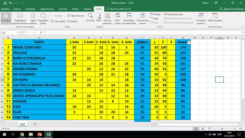The height and width of the screenshot is (138, 245).
Task: Set zoom to 100% in ribbon
Action: coord(99,16)
